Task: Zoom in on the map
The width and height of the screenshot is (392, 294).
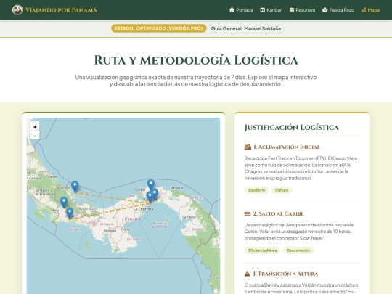Action: (x=35, y=127)
